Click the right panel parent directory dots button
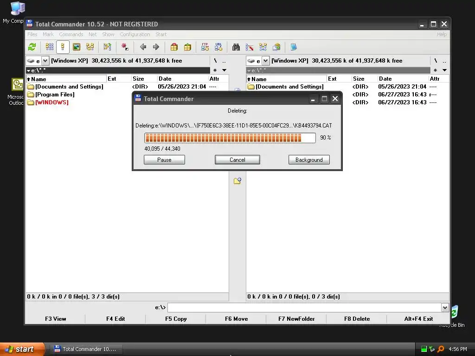The image size is (475, 356). point(444,61)
